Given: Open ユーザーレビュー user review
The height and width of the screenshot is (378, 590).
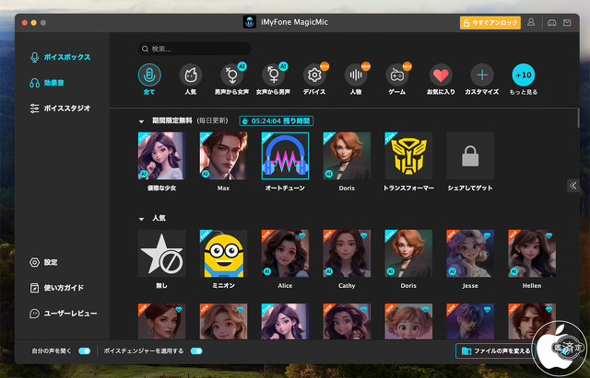Looking at the screenshot, I should coord(64,313).
